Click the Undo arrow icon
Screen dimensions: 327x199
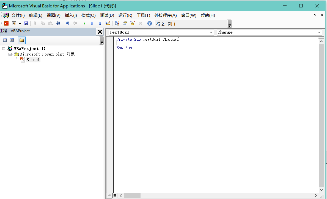[68, 24]
